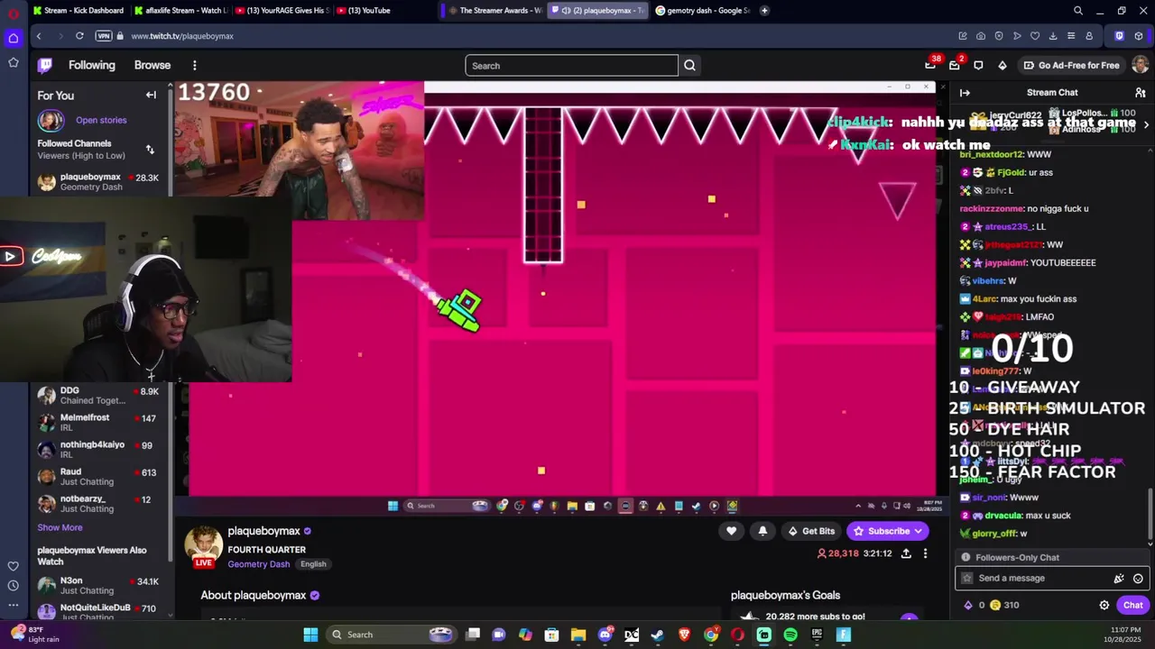The height and width of the screenshot is (649, 1155).
Task: Click the snapshot camera icon in address bar
Action: tap(981, 36)
